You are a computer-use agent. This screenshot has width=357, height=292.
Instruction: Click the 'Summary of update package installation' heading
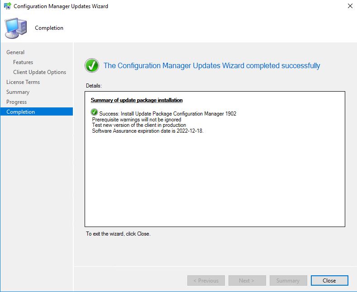tap(137, 100)
